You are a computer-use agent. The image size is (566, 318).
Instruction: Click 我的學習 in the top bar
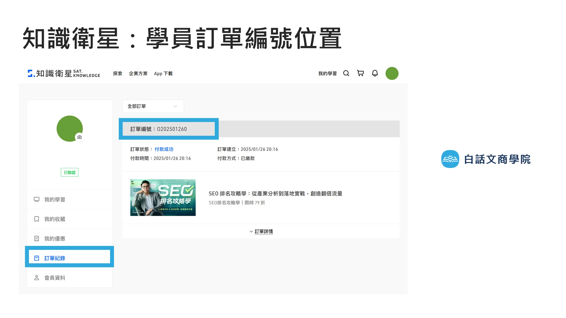(327, 73)
